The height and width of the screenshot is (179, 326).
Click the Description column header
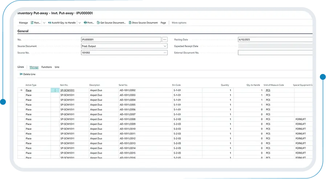95,85
